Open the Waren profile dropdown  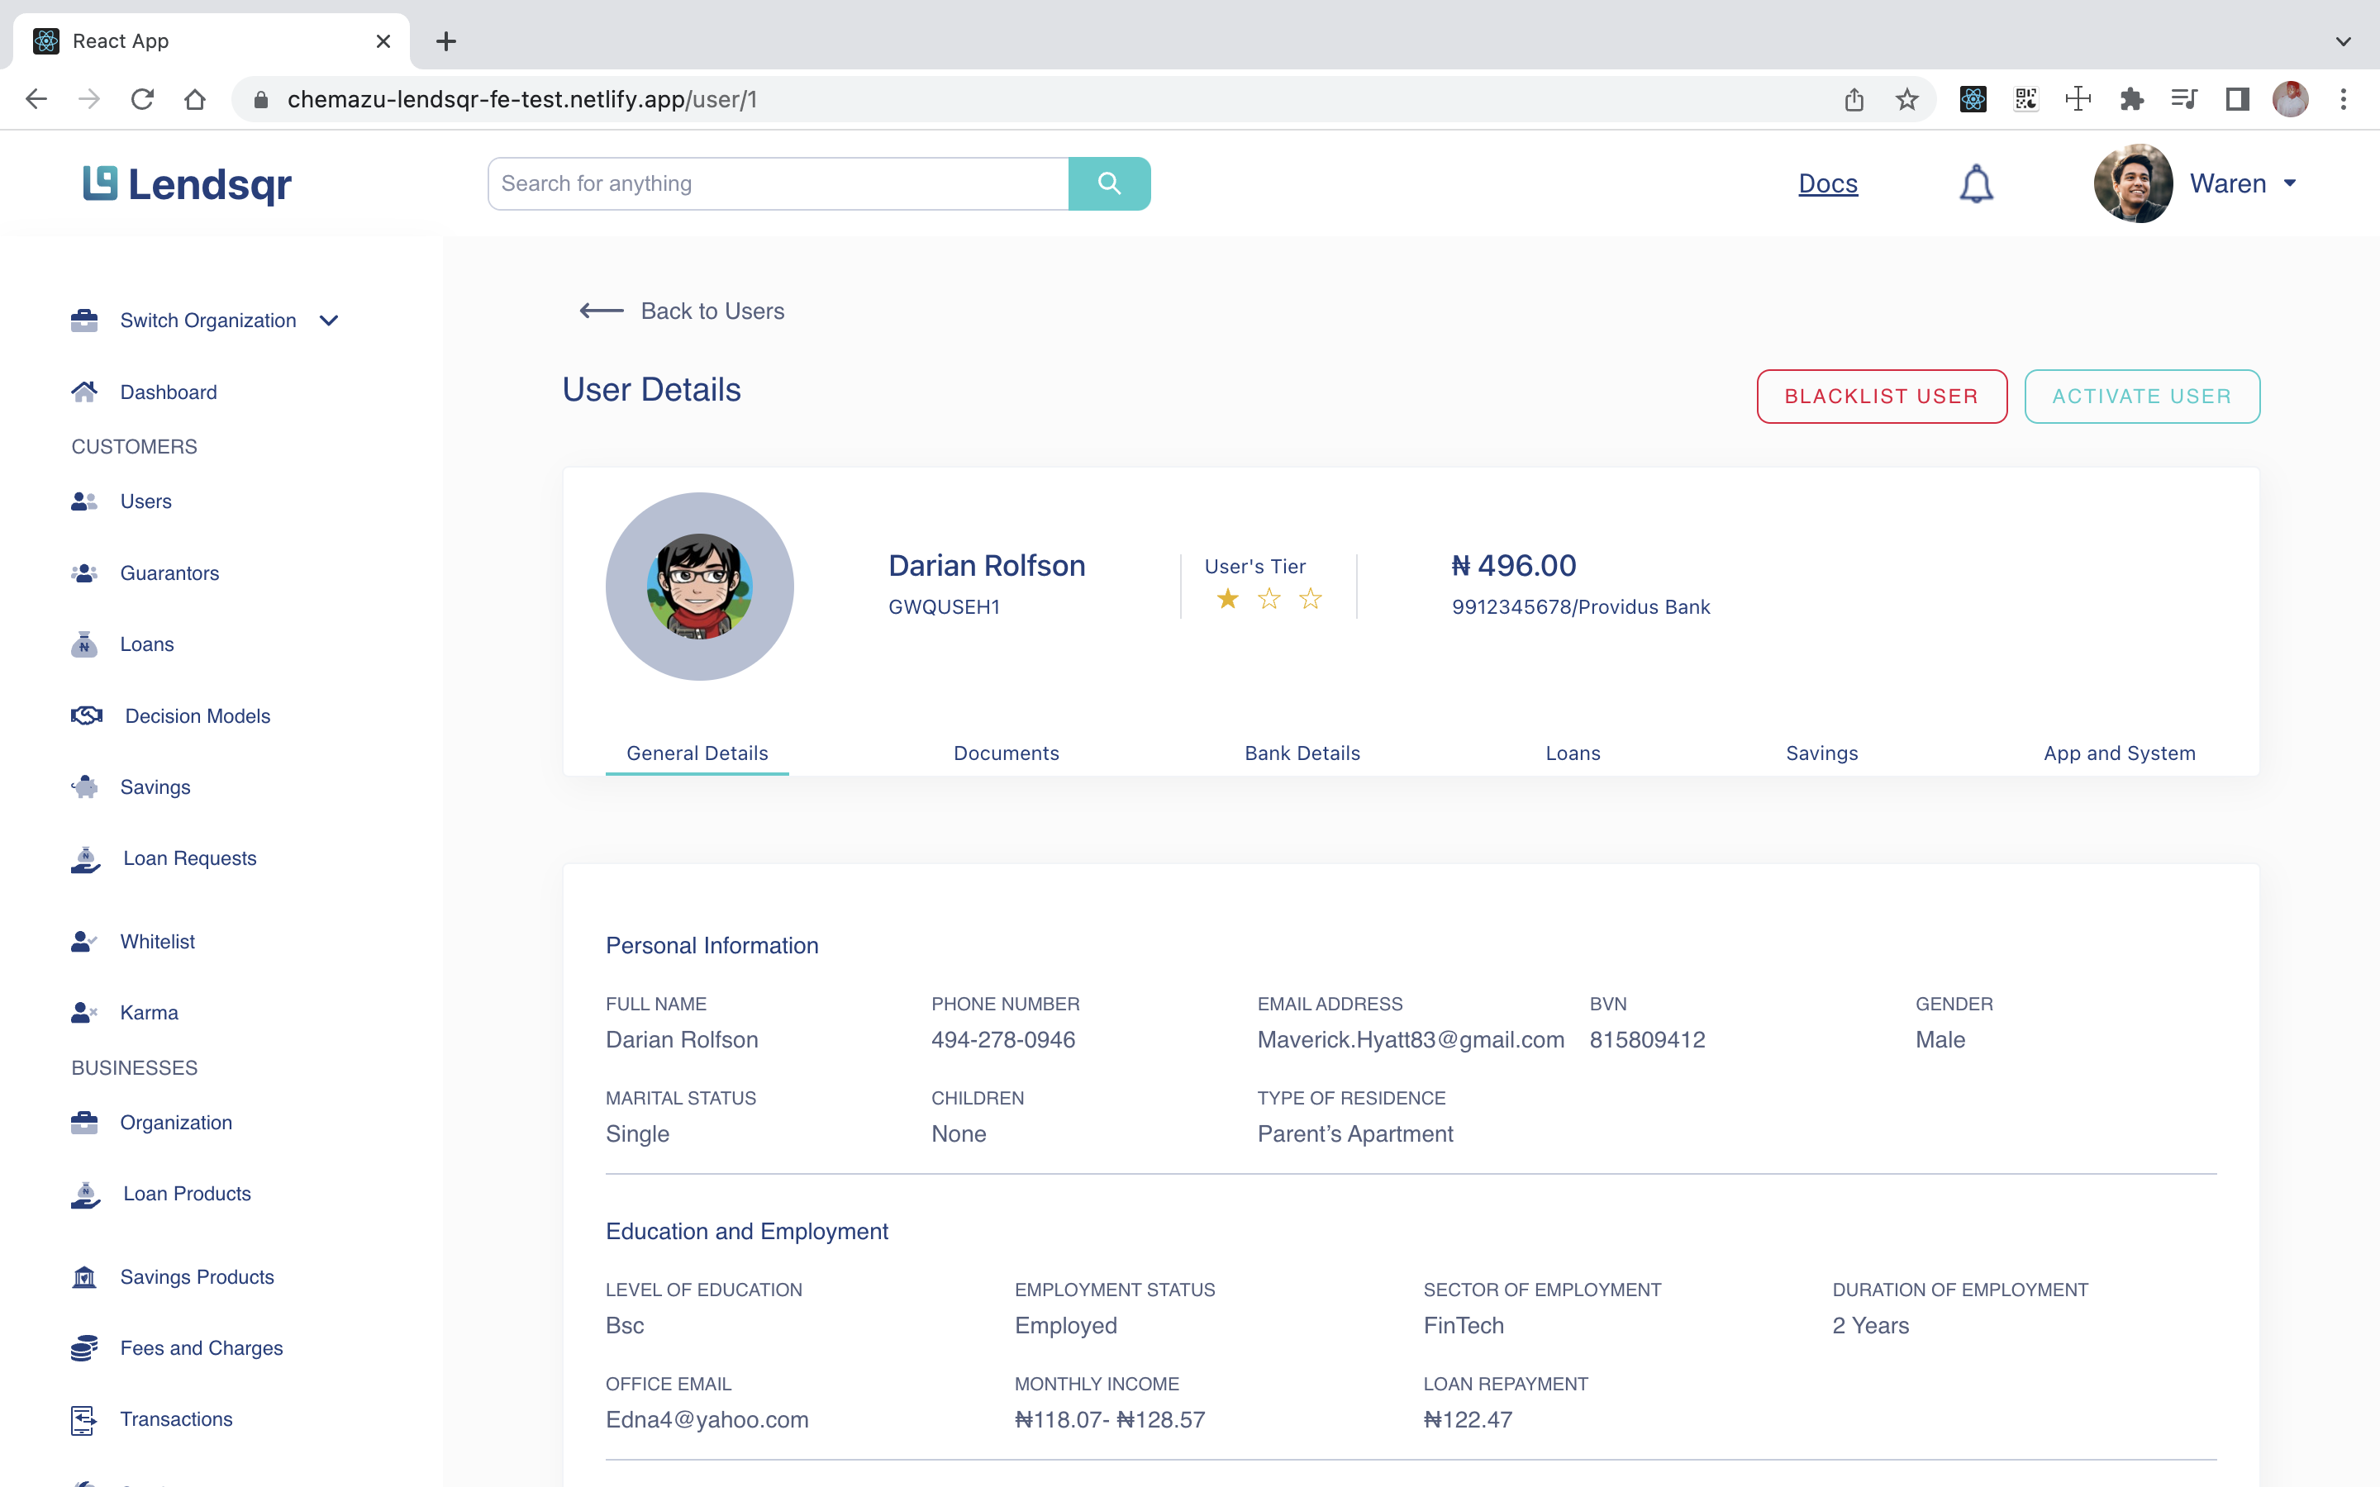point(2245,183)
